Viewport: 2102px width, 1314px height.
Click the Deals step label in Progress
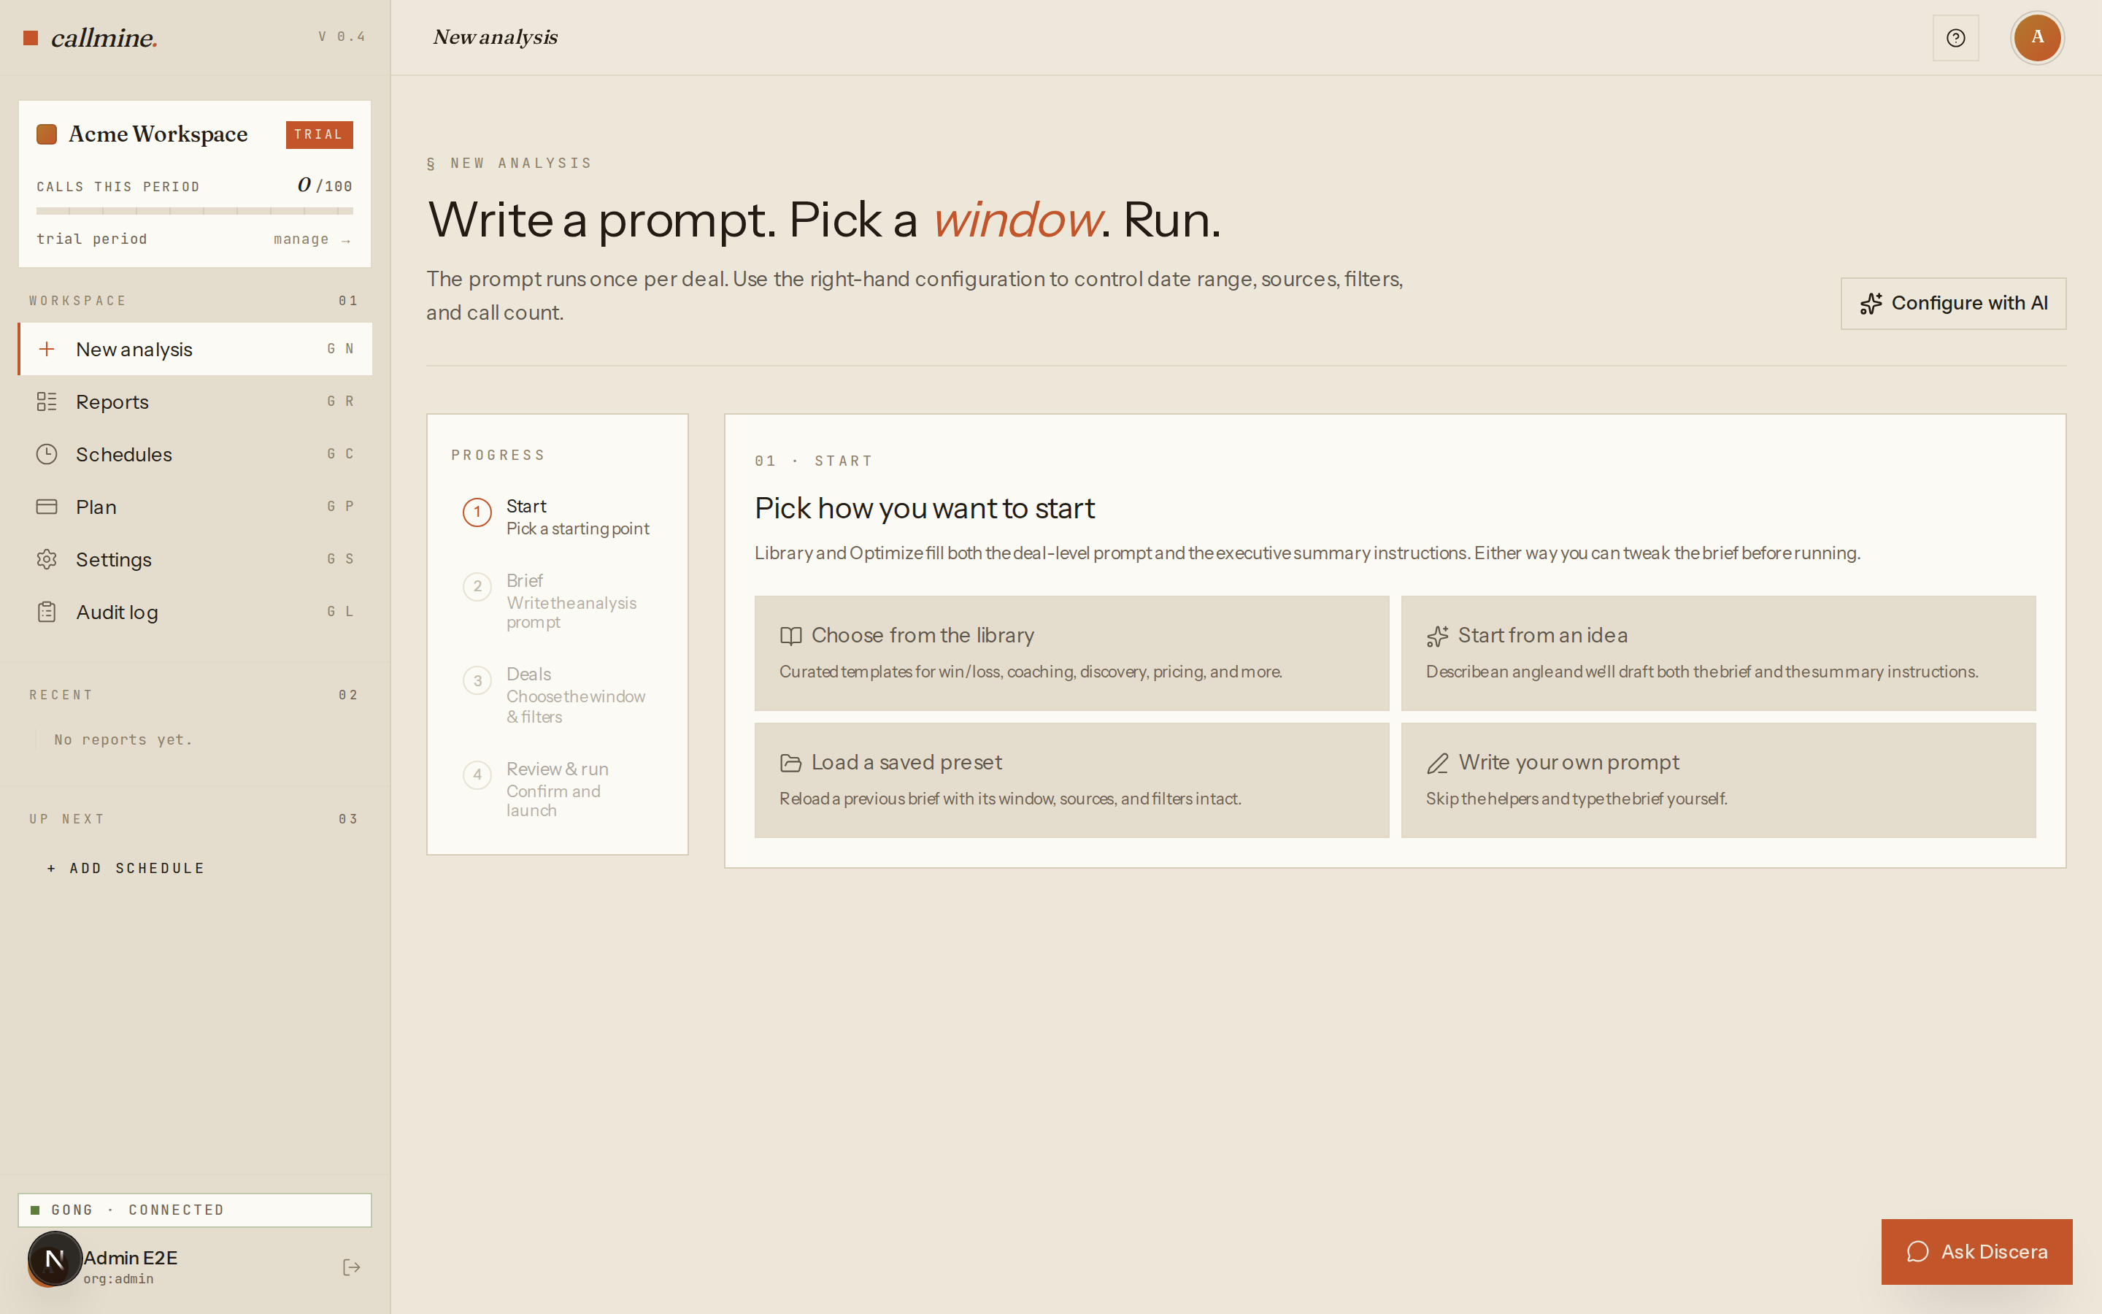pos(528,675)
